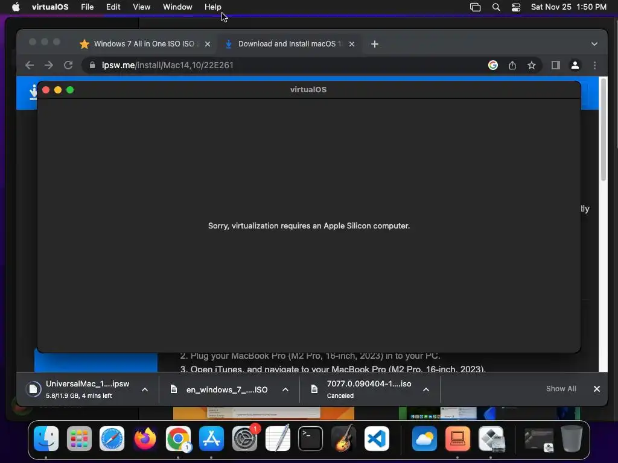
Task: Open GarageBand from the Dock
Action: pyautogui.click(x=343, y=439)
